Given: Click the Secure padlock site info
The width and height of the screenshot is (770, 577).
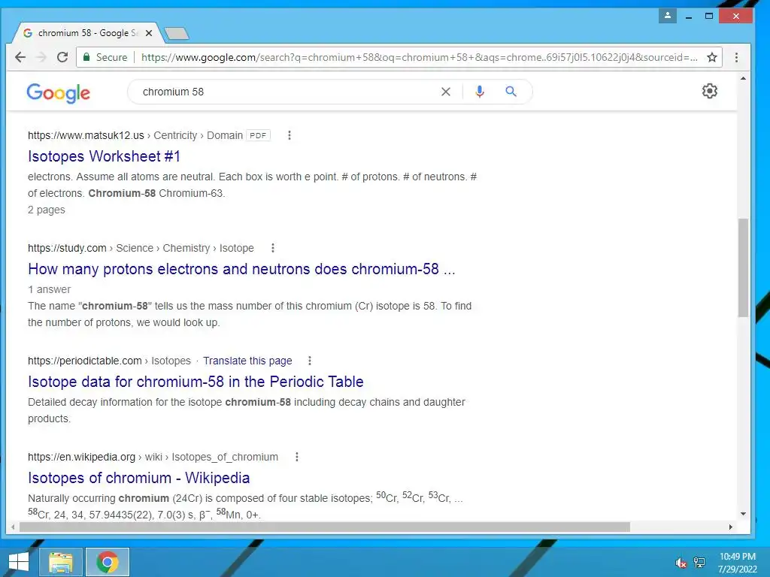Looking at the screenshot, I should tap(105, 57).
